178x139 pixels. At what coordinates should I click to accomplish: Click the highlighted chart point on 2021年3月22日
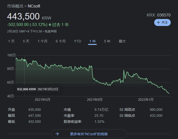(x=24, y=60)
